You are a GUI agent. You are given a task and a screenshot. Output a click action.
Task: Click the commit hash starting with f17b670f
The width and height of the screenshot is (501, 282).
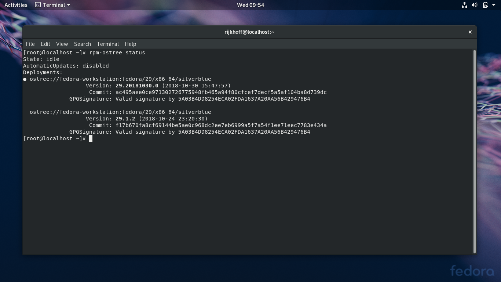click(221, 125)
